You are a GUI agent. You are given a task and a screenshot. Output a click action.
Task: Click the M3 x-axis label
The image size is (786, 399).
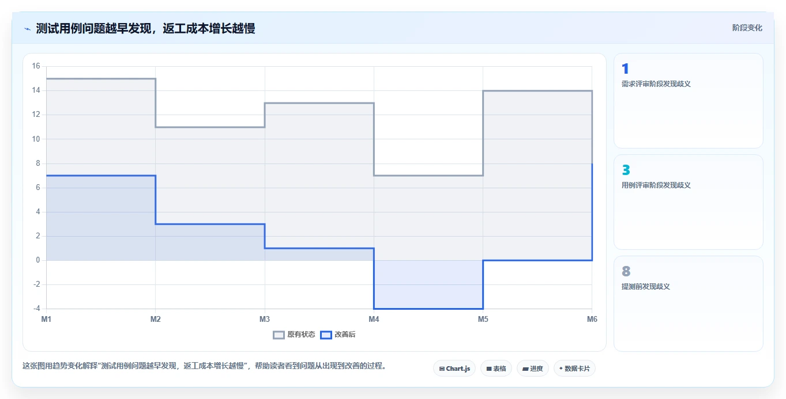click(x=265, y=318)
